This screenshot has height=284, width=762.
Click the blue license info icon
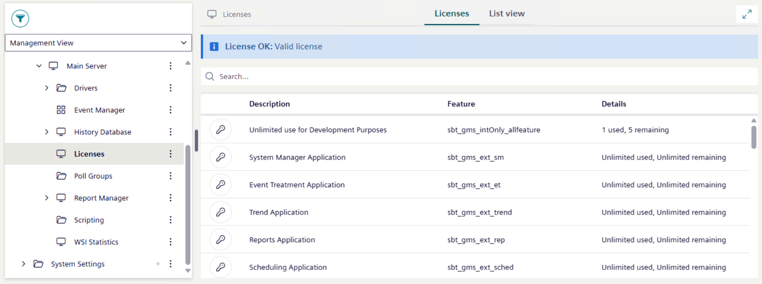click(x=214, y=47)
